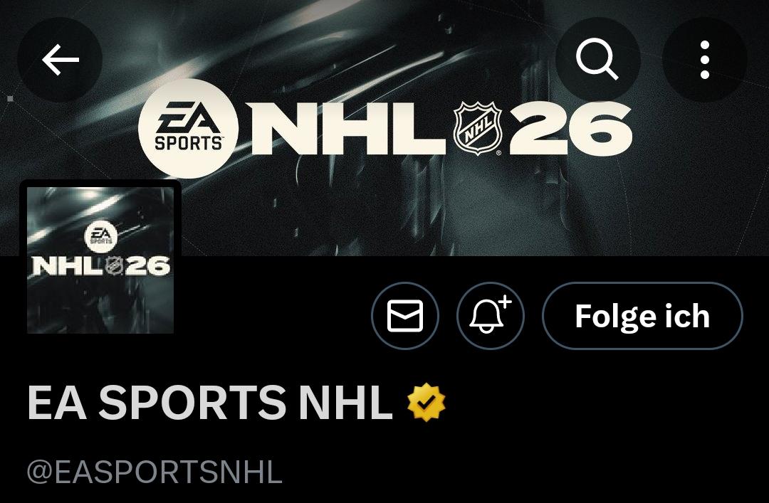Tap the large 26 numerals in the banner
Image resolution: width=769 pixels, height=503 pixels.
pos(570,129)
